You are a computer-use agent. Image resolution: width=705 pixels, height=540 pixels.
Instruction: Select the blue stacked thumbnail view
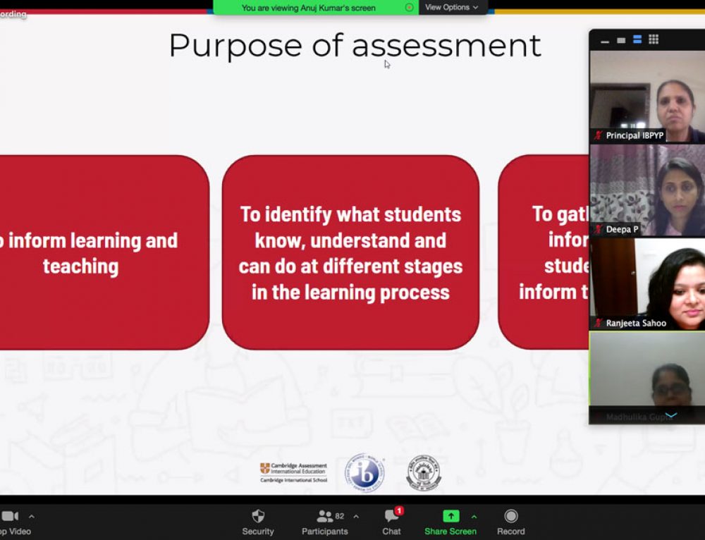click(637, 40)
